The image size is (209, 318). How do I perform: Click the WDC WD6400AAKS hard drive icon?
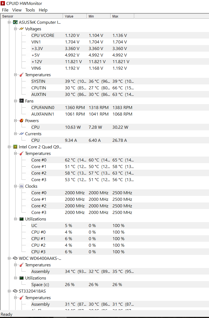point(15,258)
